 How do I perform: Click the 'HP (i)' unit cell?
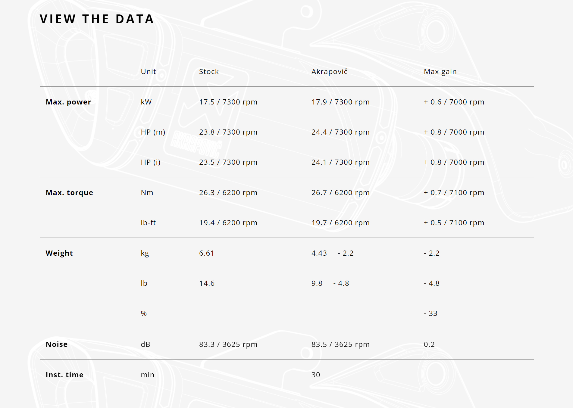[x=151, y=162]
